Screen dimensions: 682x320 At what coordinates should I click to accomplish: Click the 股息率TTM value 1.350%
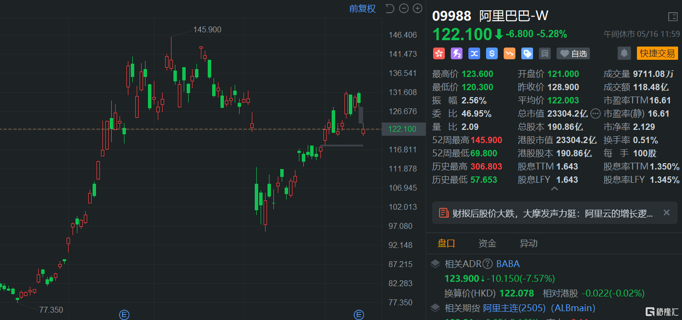pyautogui.click(x=665, y=167)
